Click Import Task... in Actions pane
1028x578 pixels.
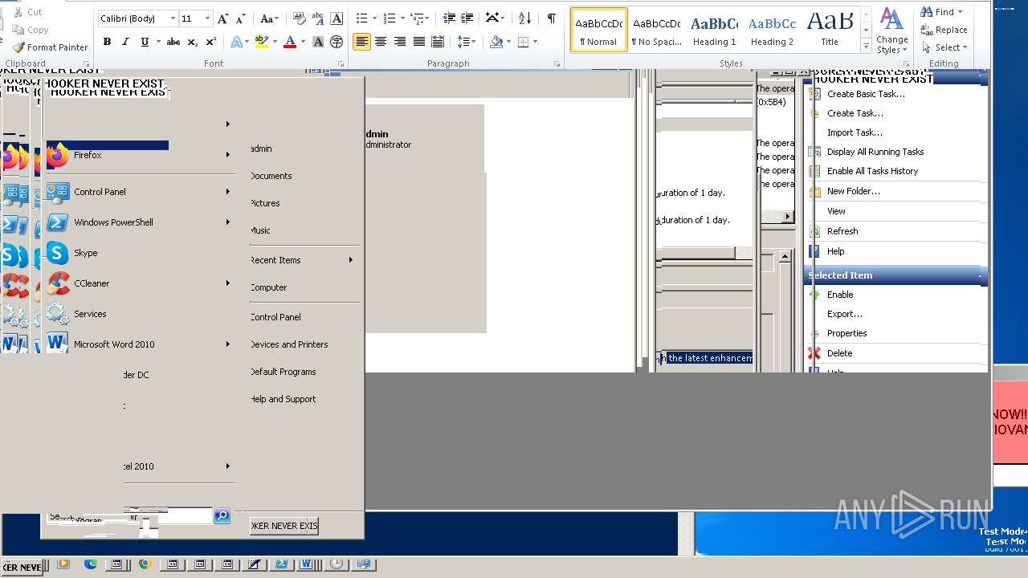[x=855, y=132]
